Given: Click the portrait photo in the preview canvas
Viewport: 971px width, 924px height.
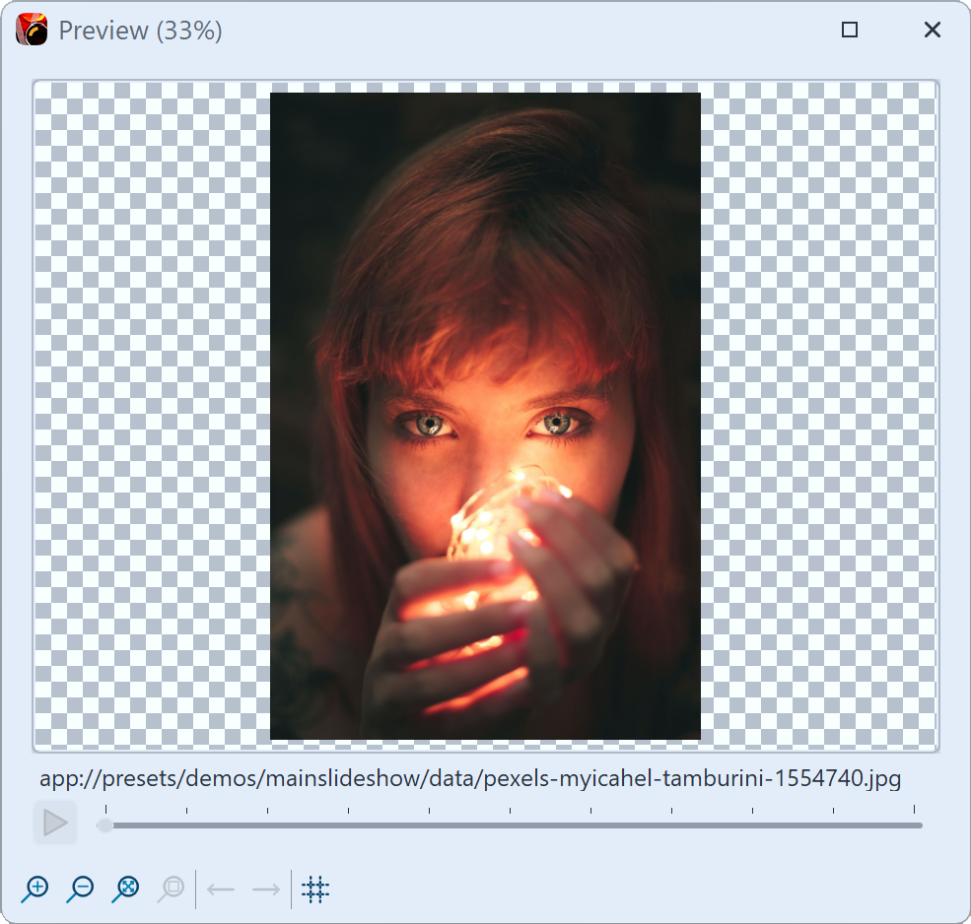Looking at the screenshot, I should click(485, 414).
